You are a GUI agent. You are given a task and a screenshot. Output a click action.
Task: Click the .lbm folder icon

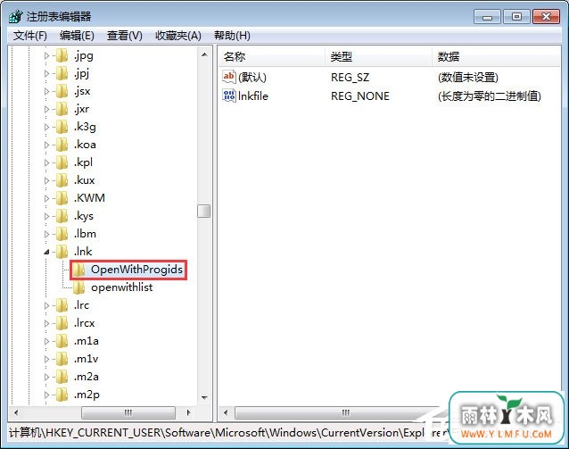[x=62, y=234]
